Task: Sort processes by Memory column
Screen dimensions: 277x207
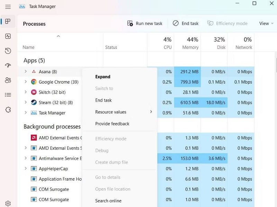Action: tap(190, 43)
